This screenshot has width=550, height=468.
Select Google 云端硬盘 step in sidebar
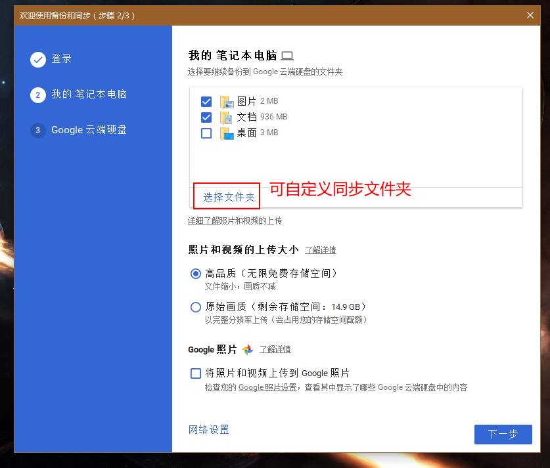(89, 130)
